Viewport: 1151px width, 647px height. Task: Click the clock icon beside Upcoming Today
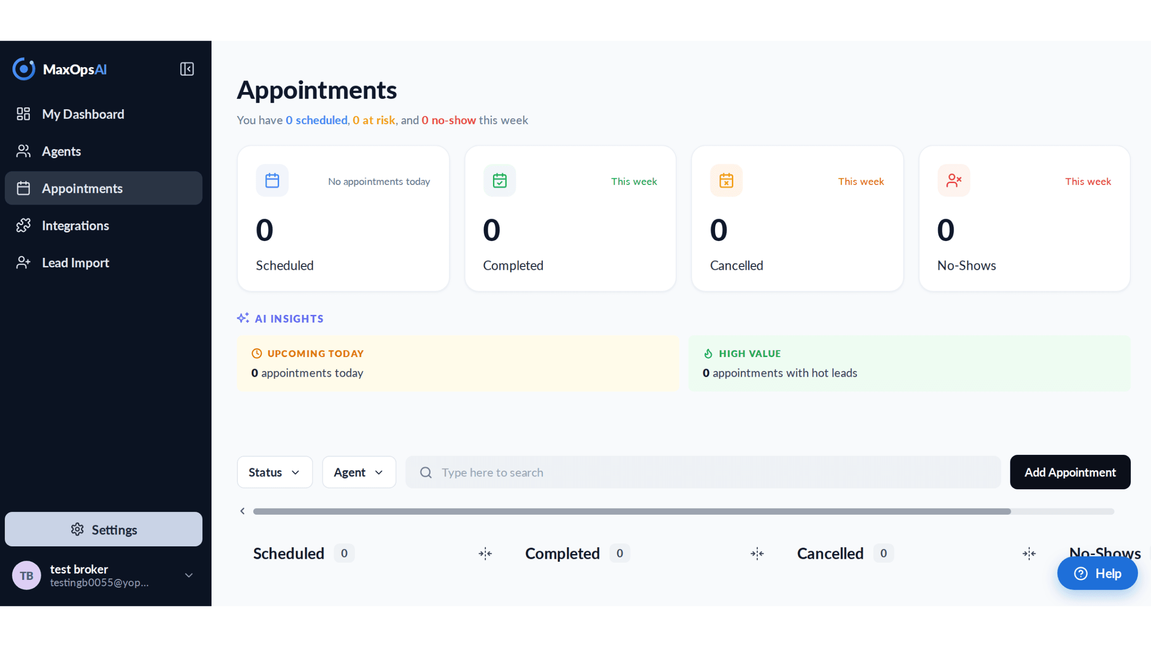(257, 354)
